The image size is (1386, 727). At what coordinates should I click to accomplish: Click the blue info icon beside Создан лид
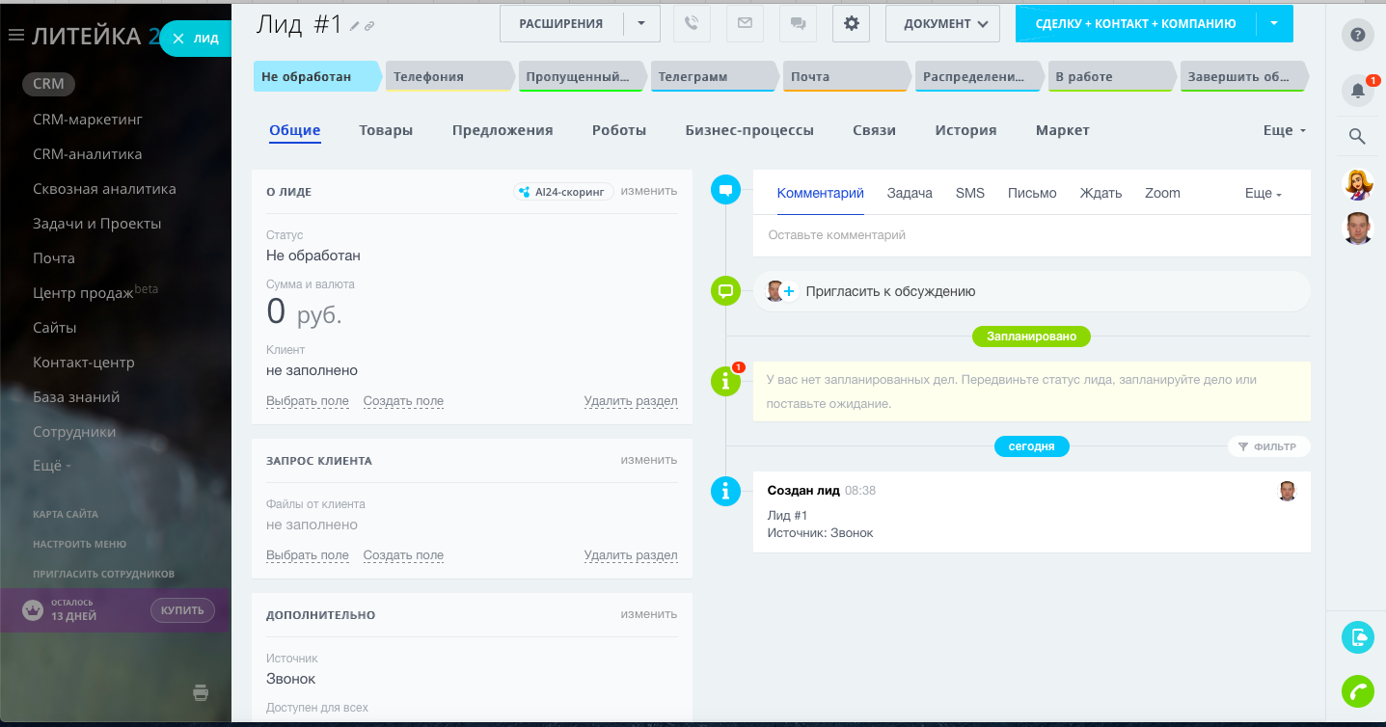725,491
